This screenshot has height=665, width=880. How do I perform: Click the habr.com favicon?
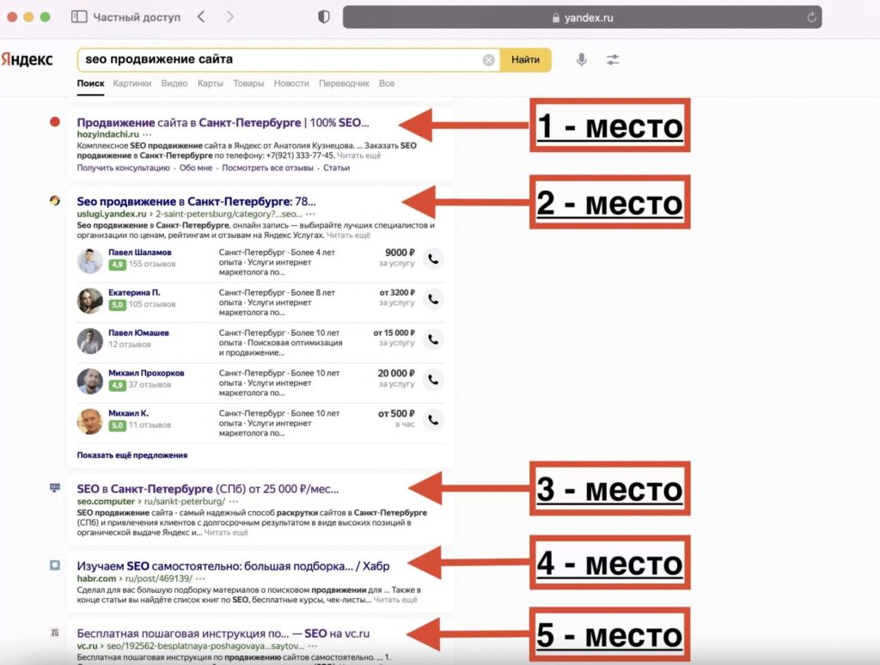[54, 565]
